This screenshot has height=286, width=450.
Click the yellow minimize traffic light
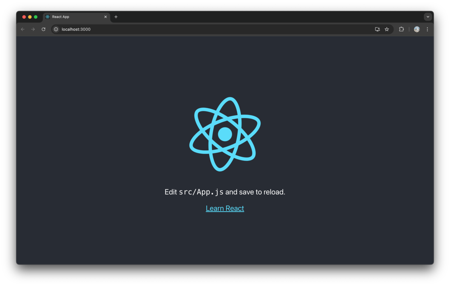click(30, 16)
